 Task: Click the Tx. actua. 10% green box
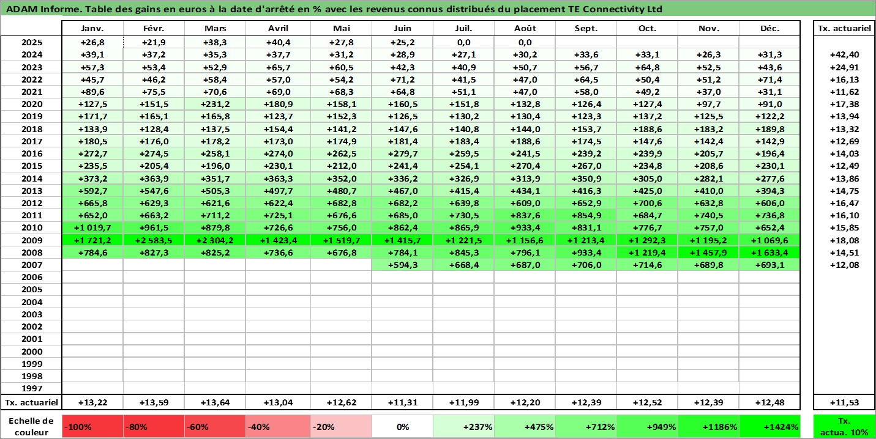pos(844,426)
